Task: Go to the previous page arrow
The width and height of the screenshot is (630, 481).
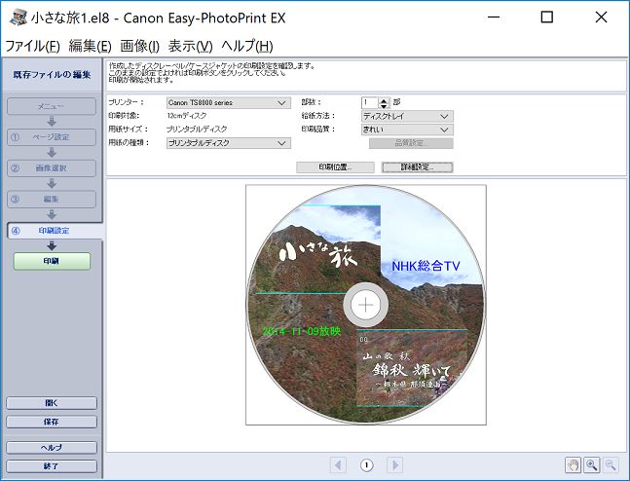Action: click(338, 465)
